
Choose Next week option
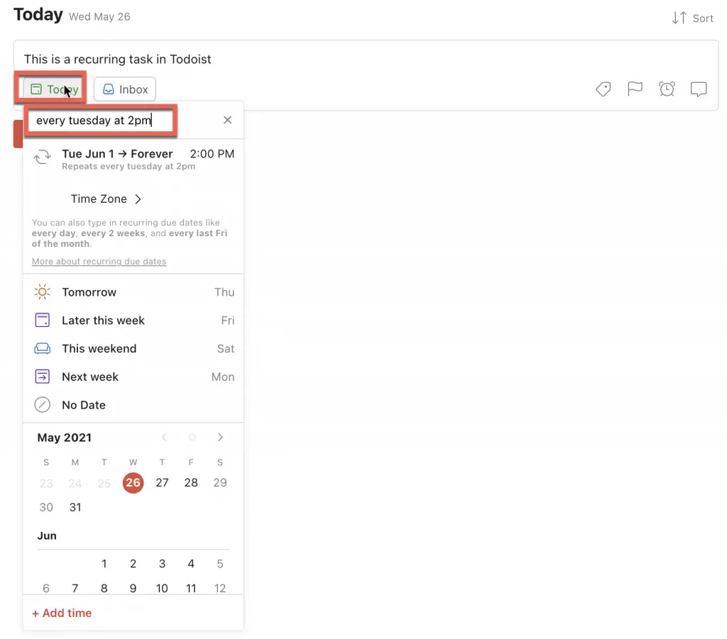[x=133, y=377]
